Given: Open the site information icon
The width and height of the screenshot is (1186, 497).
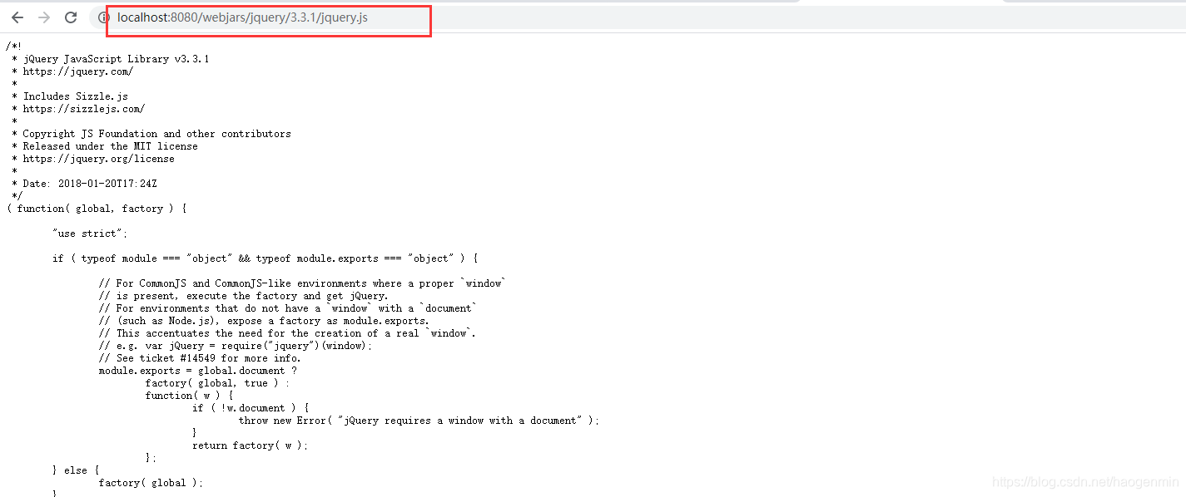Looking at the screenshot, I should (x=104, y=17).
